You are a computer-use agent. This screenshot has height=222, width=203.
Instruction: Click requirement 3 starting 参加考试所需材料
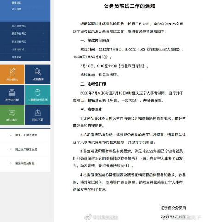[131, 151]
